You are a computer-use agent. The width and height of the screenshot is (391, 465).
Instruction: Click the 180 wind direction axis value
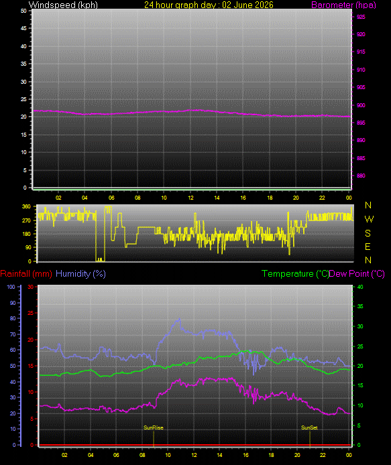pos(26,234)
